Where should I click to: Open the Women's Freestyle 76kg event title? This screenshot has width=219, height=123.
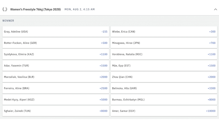[x=35, y=9]
